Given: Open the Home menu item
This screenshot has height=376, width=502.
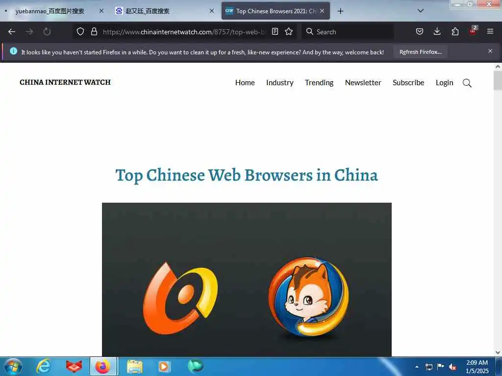Looking at the screenshot, I should (245, 83).
